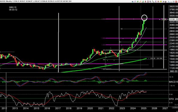The width and height of the screenshot is (178, 112).
Task: Click the 3640.00 price axis label
Action: [x=173, y=13]
